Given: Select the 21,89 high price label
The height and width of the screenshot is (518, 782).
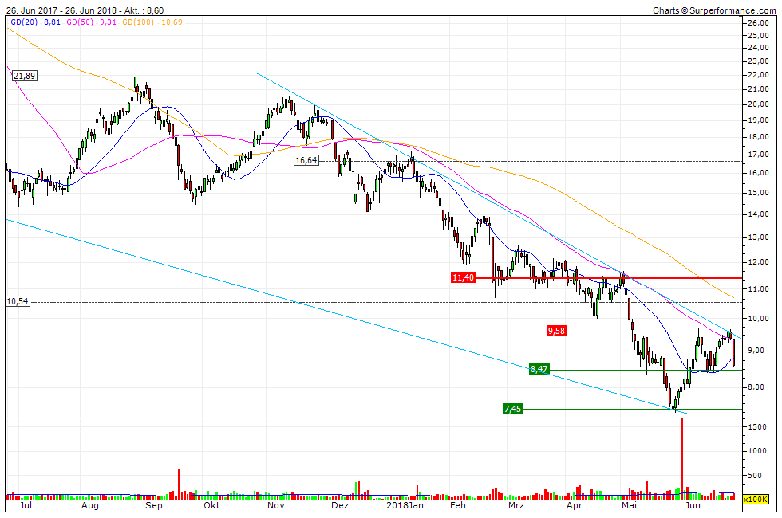Looking at the screenshot, I should [x=25, y=76].
